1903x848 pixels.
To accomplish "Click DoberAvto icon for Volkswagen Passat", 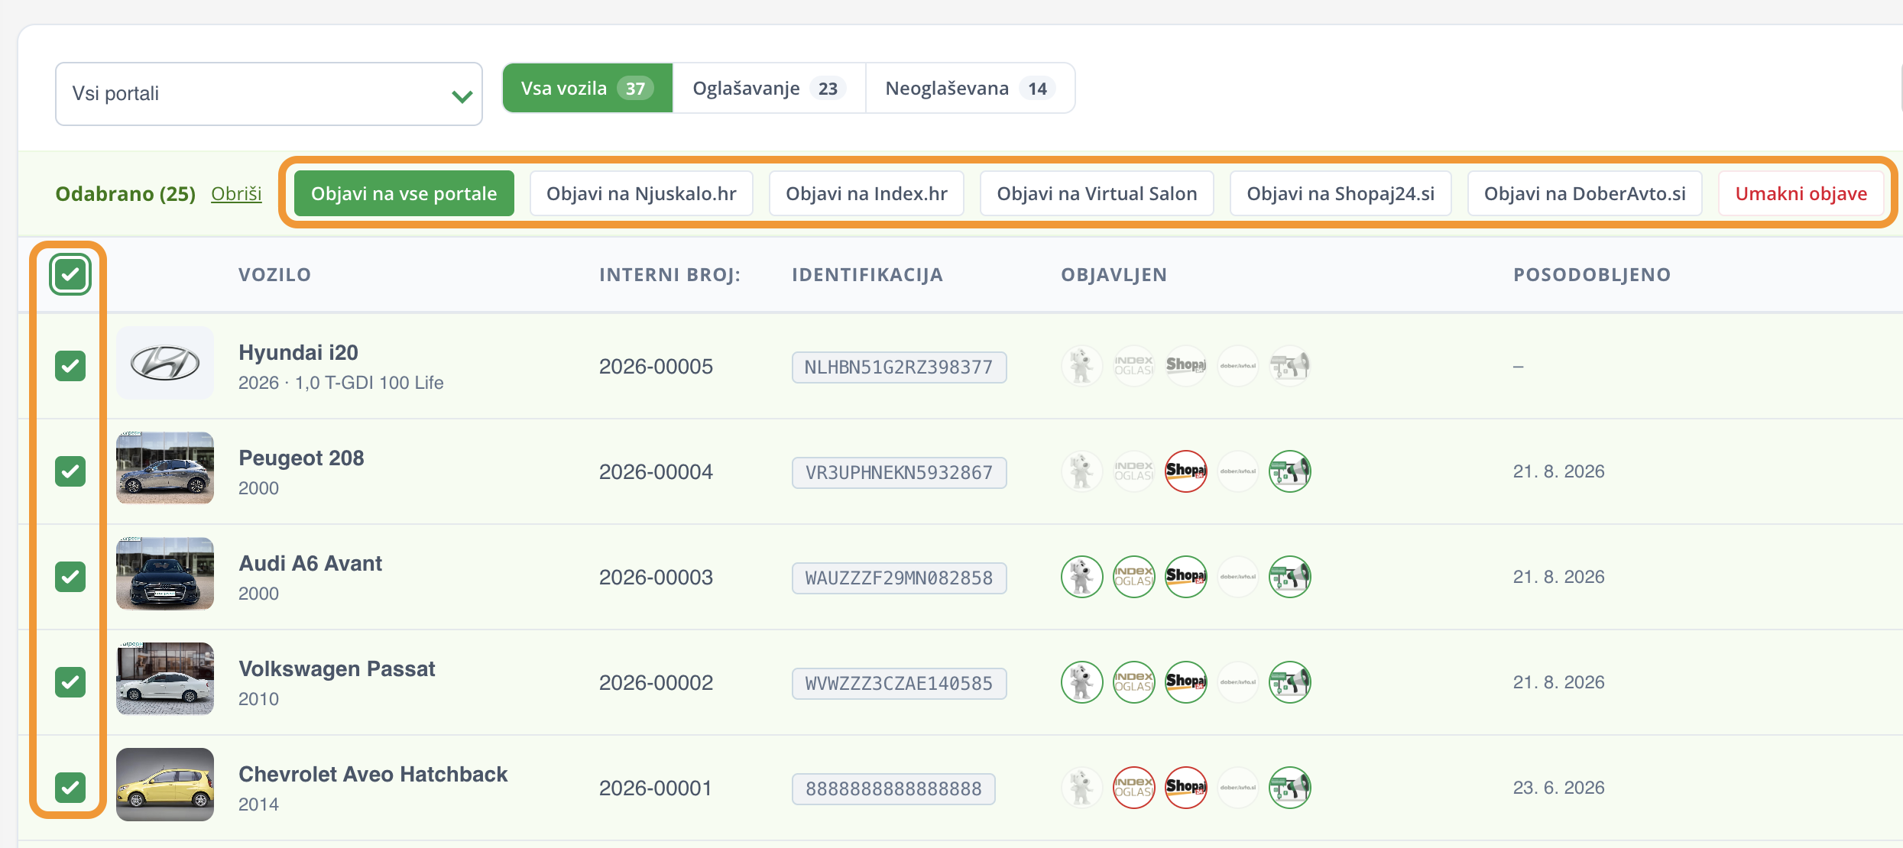I will (x=1237, y=682).
